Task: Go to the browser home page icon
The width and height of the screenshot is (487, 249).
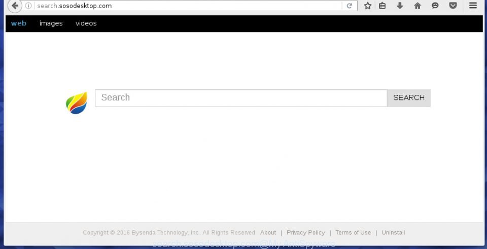Action: [418, 6]
